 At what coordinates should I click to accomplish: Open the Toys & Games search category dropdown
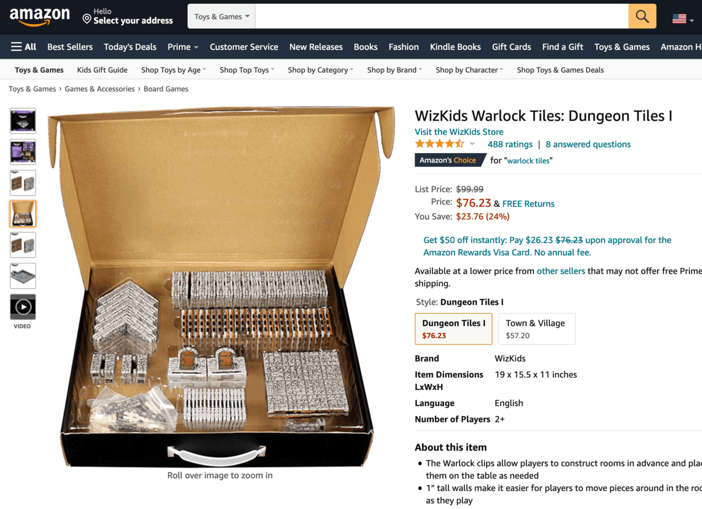pos(222,17)
